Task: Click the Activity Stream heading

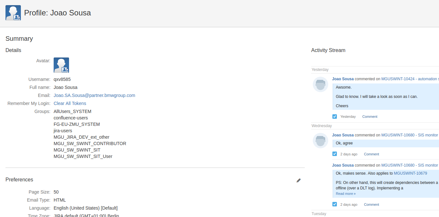Action: tap(328, 50)
